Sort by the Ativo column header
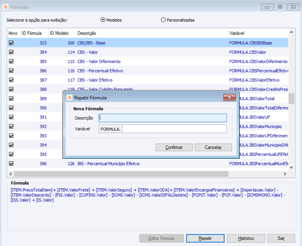 tap(13, 33)
